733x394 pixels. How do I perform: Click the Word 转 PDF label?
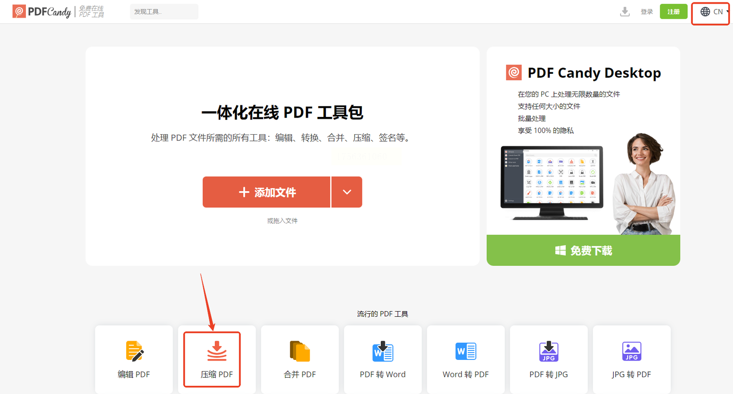(466, 375)
